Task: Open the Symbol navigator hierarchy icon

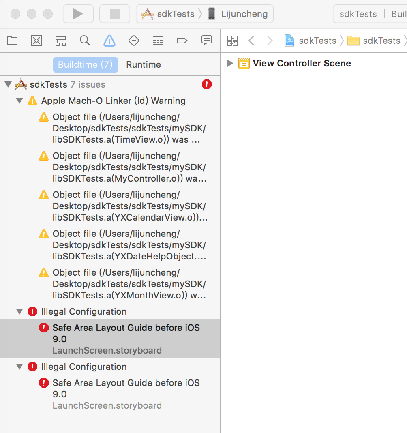Action: (x=61, y=41)
